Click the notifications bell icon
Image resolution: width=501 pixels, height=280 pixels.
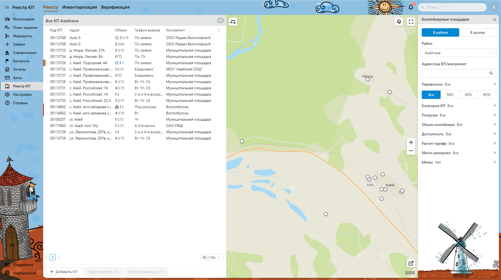coord(411,7)
